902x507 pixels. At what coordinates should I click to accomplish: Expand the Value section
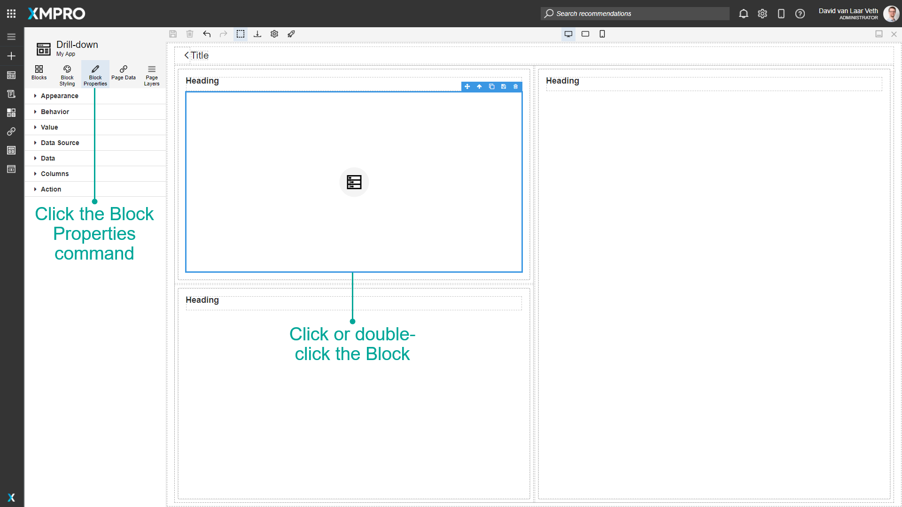(95, 127)
